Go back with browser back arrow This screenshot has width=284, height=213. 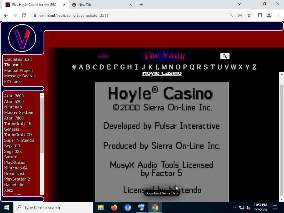click(x=6, y=16)
